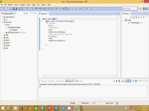Collapse the src folder node
Screen dimensions: 149x111
click(5, 25)
